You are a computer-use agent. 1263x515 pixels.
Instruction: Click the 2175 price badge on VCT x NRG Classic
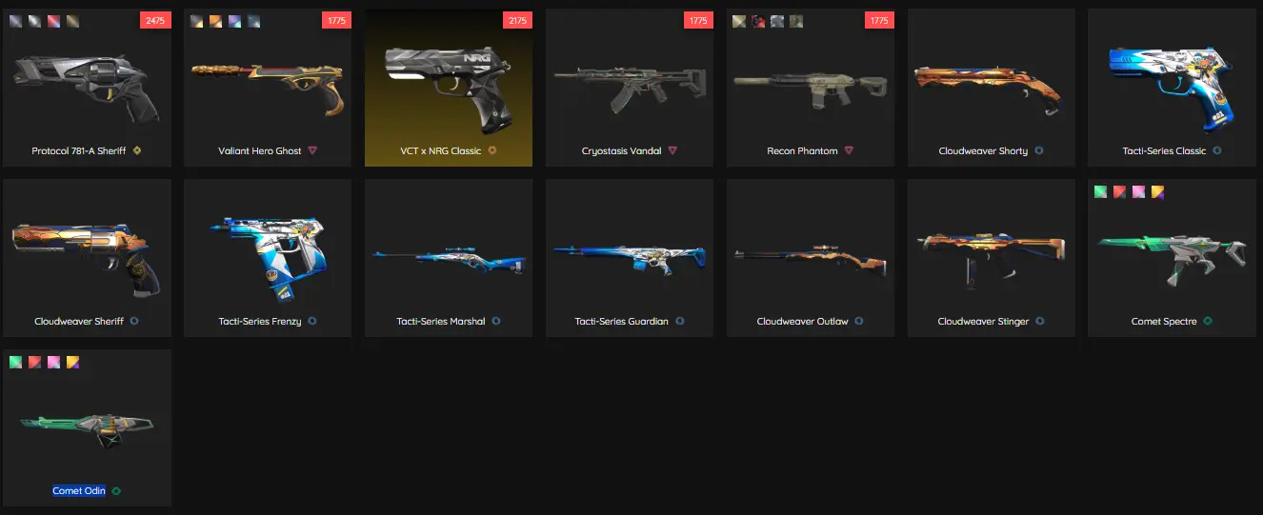tap(517, 20)
